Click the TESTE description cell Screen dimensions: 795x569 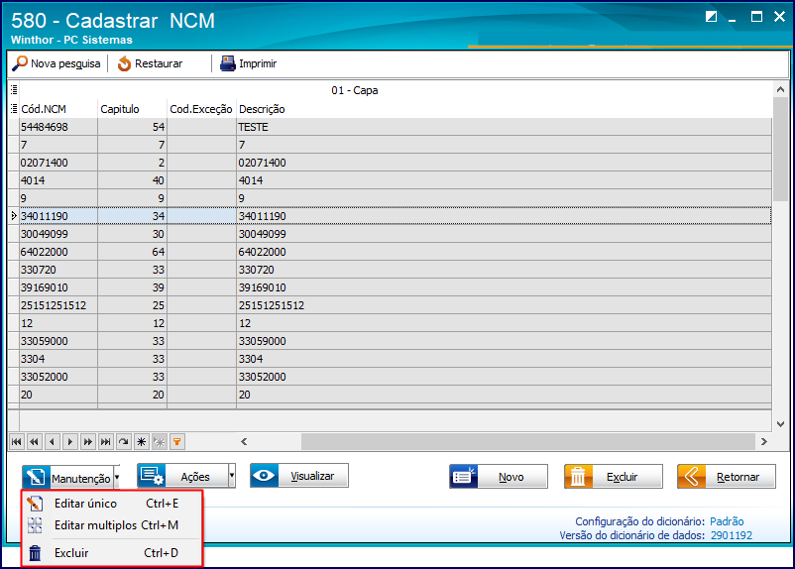click(504, 127)
